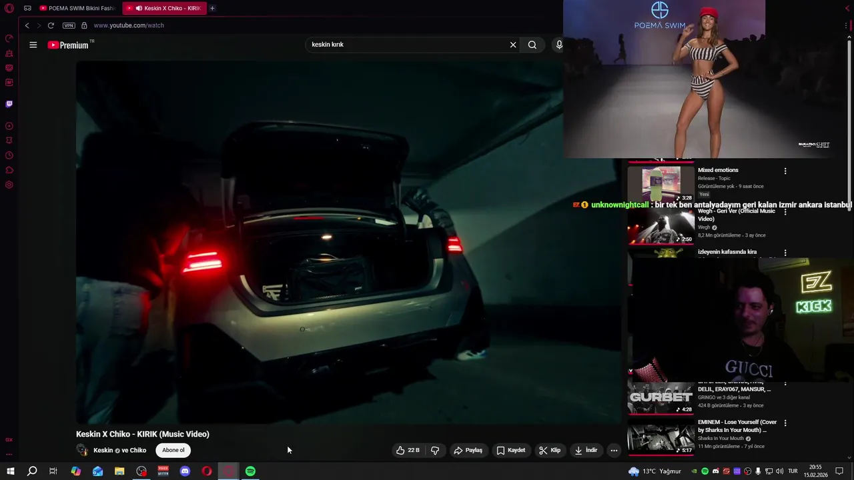The image size is (854, 480).
Task: Open the red Opera browser taskbar icon
Action: click(207, 471)
